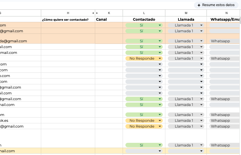This screenshot has width=241, height=155.
Task: Select column H header
Action: click(68, 13)
